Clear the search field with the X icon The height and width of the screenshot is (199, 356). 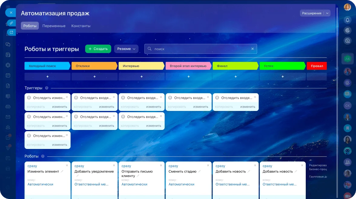point(252,49)
